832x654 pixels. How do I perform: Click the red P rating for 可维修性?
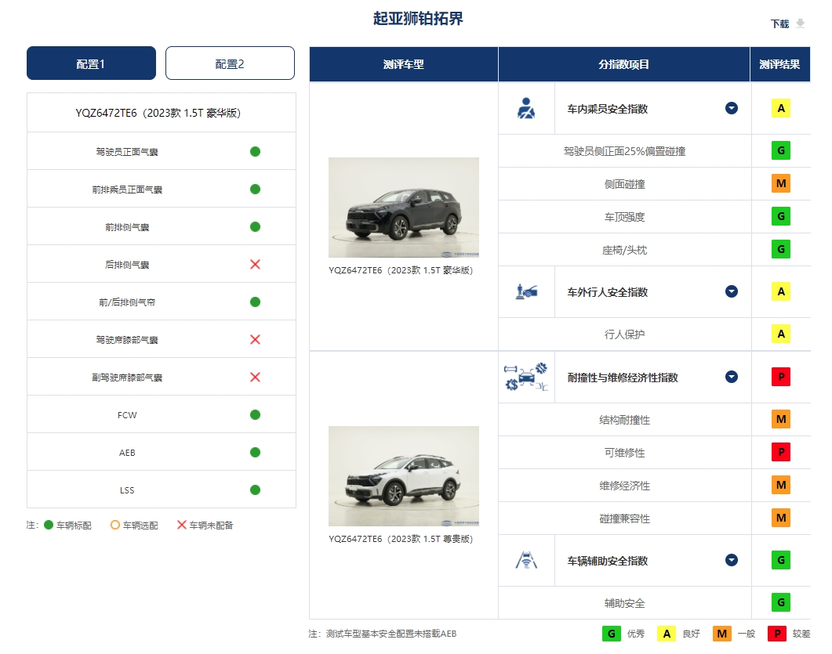[x=780, y=453]
